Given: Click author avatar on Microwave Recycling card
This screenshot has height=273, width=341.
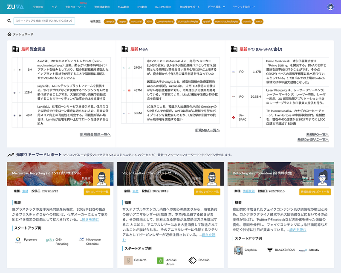Looking at the screenshot, I should click(101, 177).
